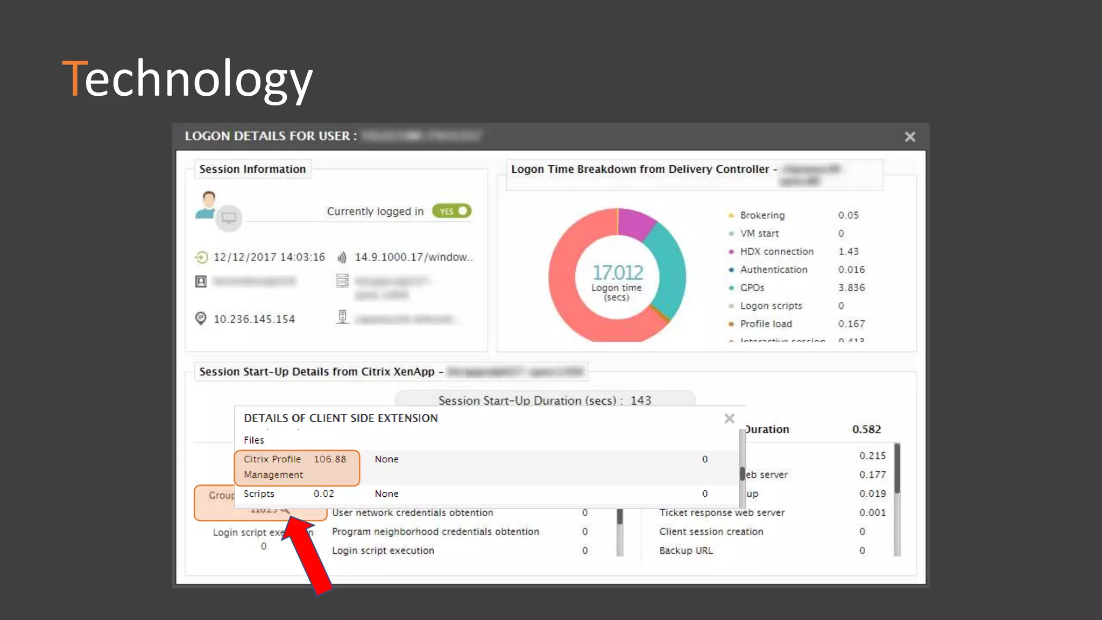Screen dimensions: 1102x620
Task: Click the server rack icon
Action: pyautogui.click(x=342, y=281)
